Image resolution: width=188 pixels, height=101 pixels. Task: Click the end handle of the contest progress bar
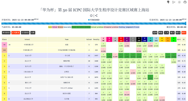[186, 23]
